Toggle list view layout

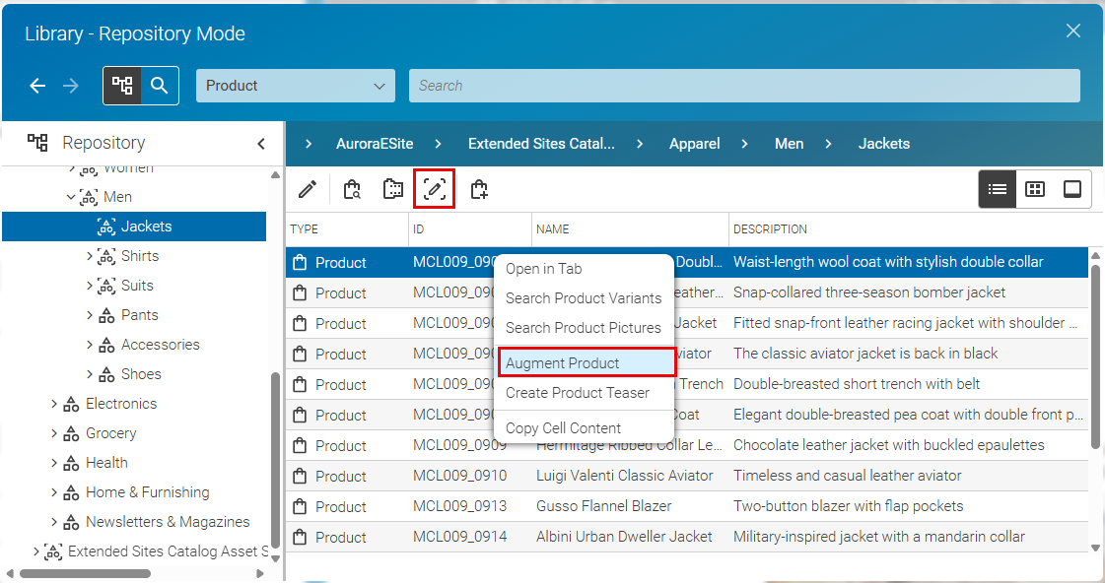(x=998, y=189)
